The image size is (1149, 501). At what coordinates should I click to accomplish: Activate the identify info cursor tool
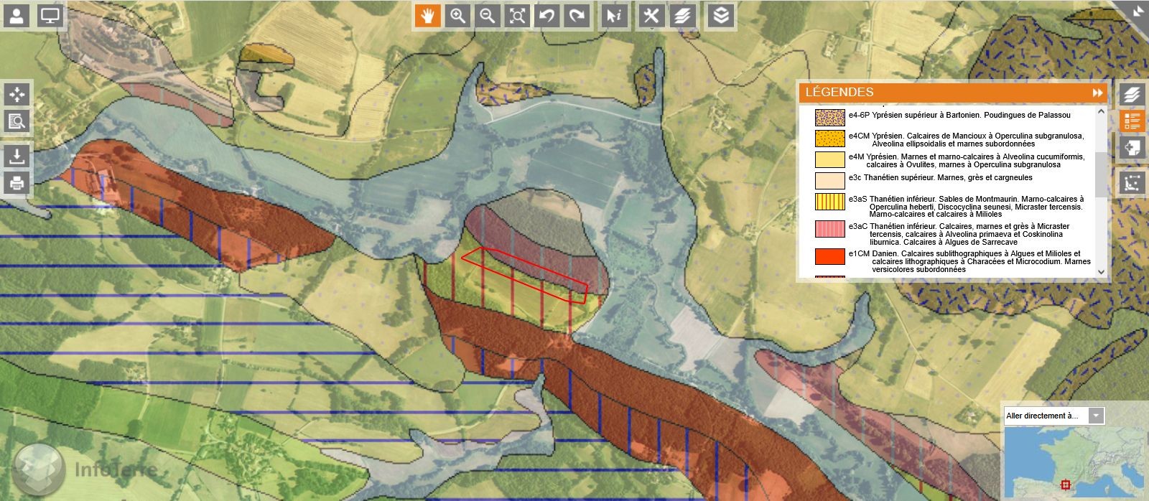(613, 16)
